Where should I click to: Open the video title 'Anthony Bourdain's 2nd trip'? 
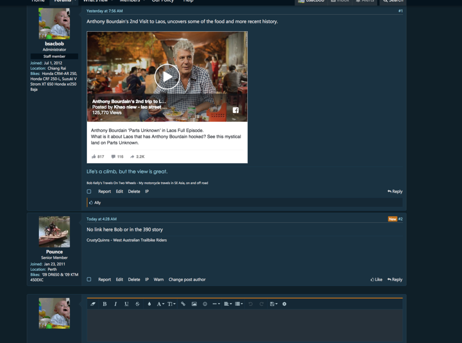click(x=129, y=102)
